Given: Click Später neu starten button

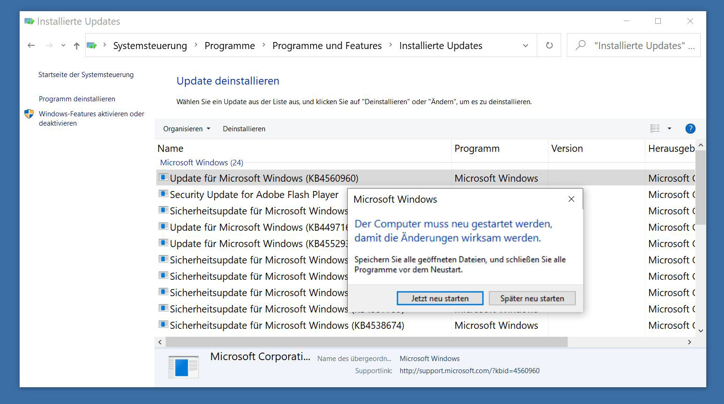Looking at the screenshot, I should point(532,298).
